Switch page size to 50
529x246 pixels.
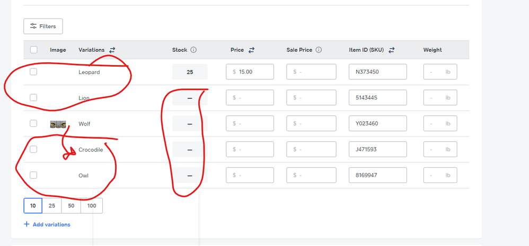(x=71, y=206)
